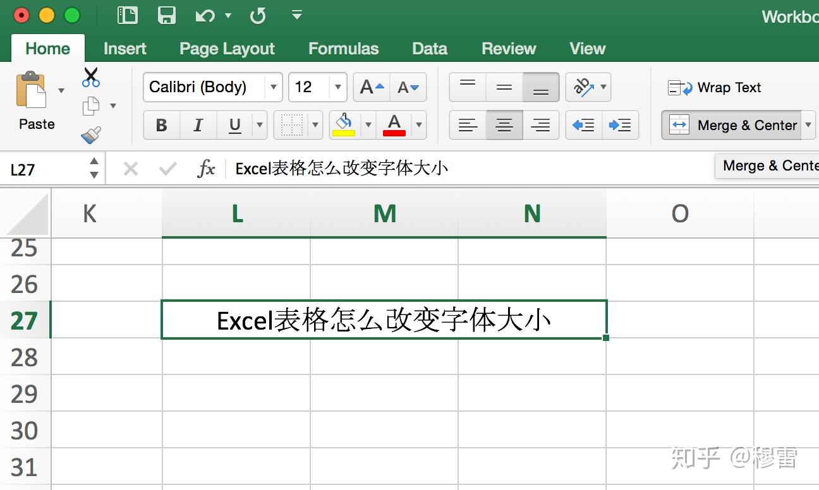Increase the font size using Grow Font icon
The width and height of the screenshot is (819, 490).
[x=370, y=87]
